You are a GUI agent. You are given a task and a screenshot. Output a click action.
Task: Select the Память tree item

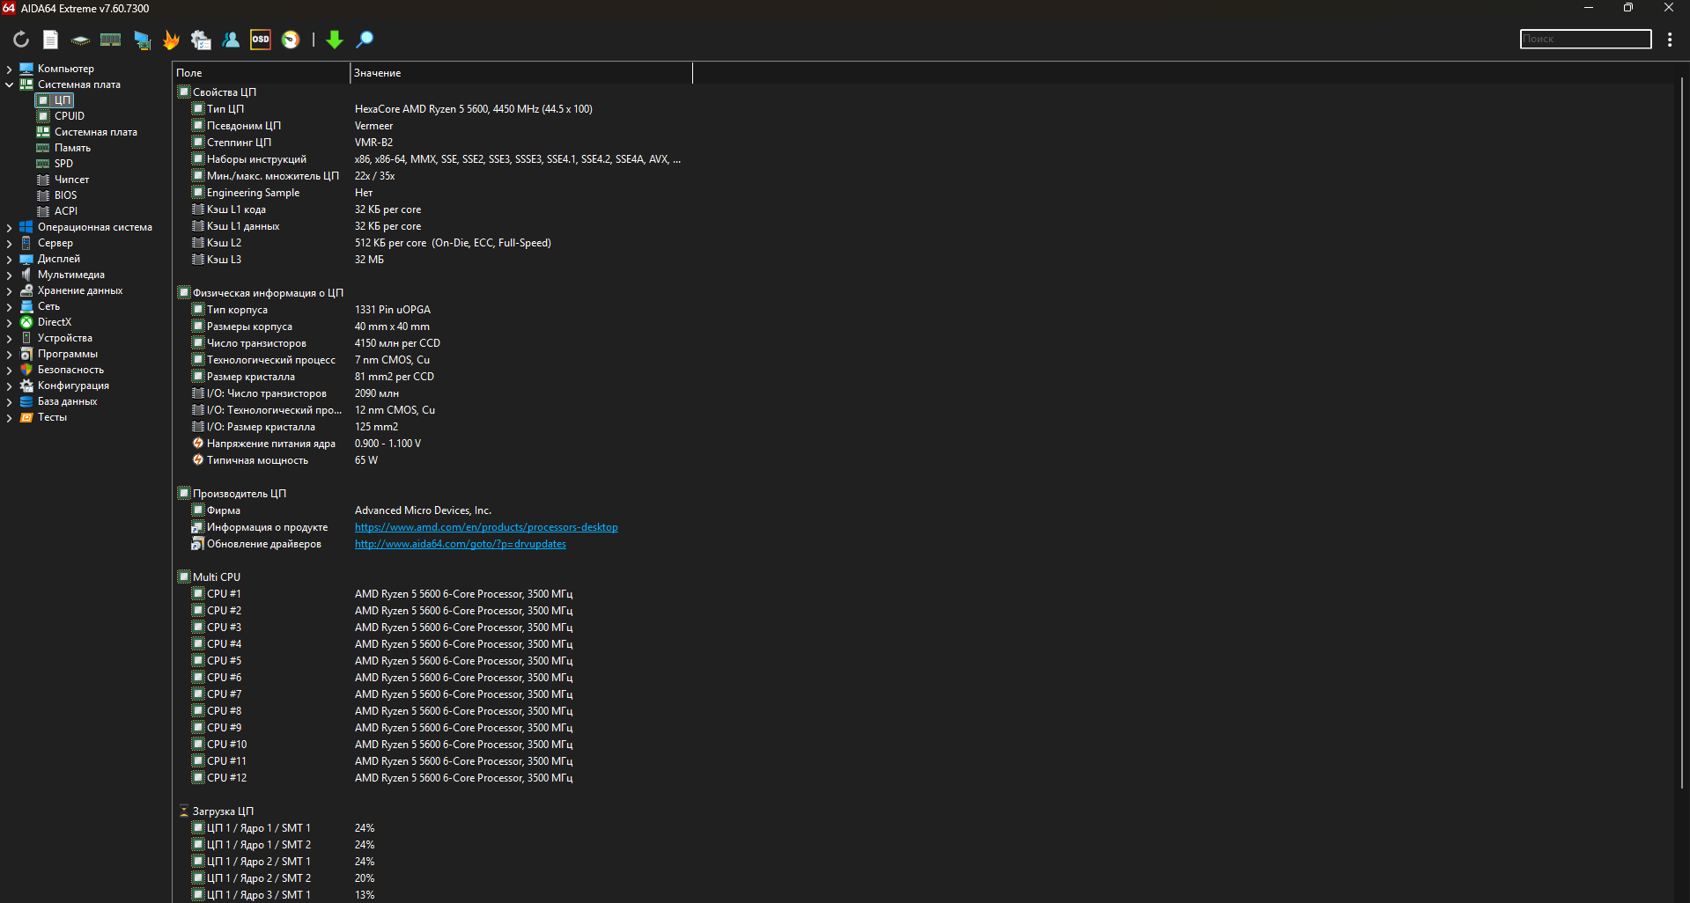(x=72, y=148)
